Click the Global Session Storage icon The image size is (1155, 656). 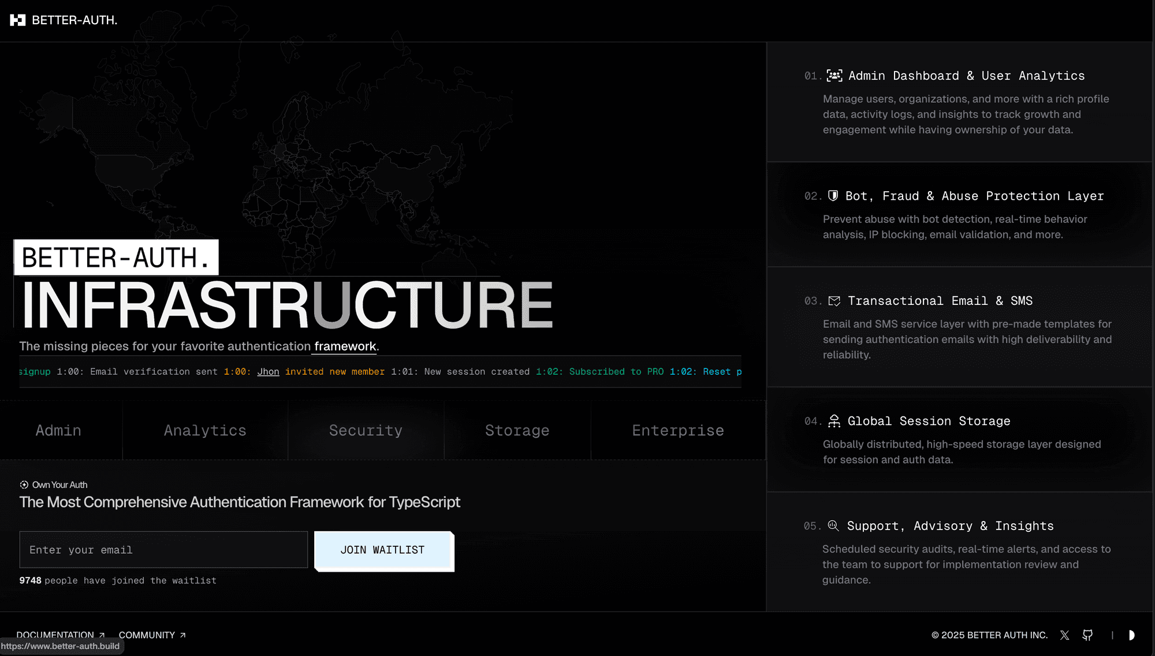[x=834, y=421]
